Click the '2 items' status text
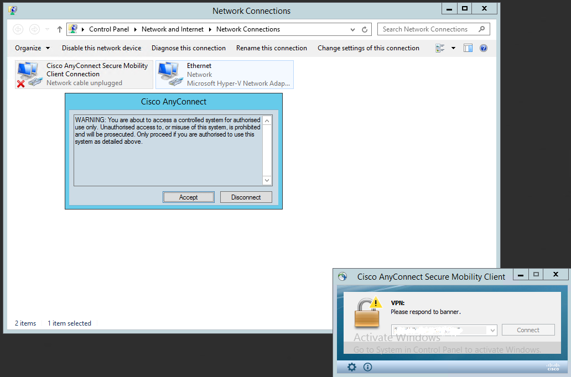Screen dimensions: 571x377 pos(25,323)
